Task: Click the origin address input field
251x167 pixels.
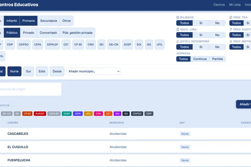Action: 31,89
